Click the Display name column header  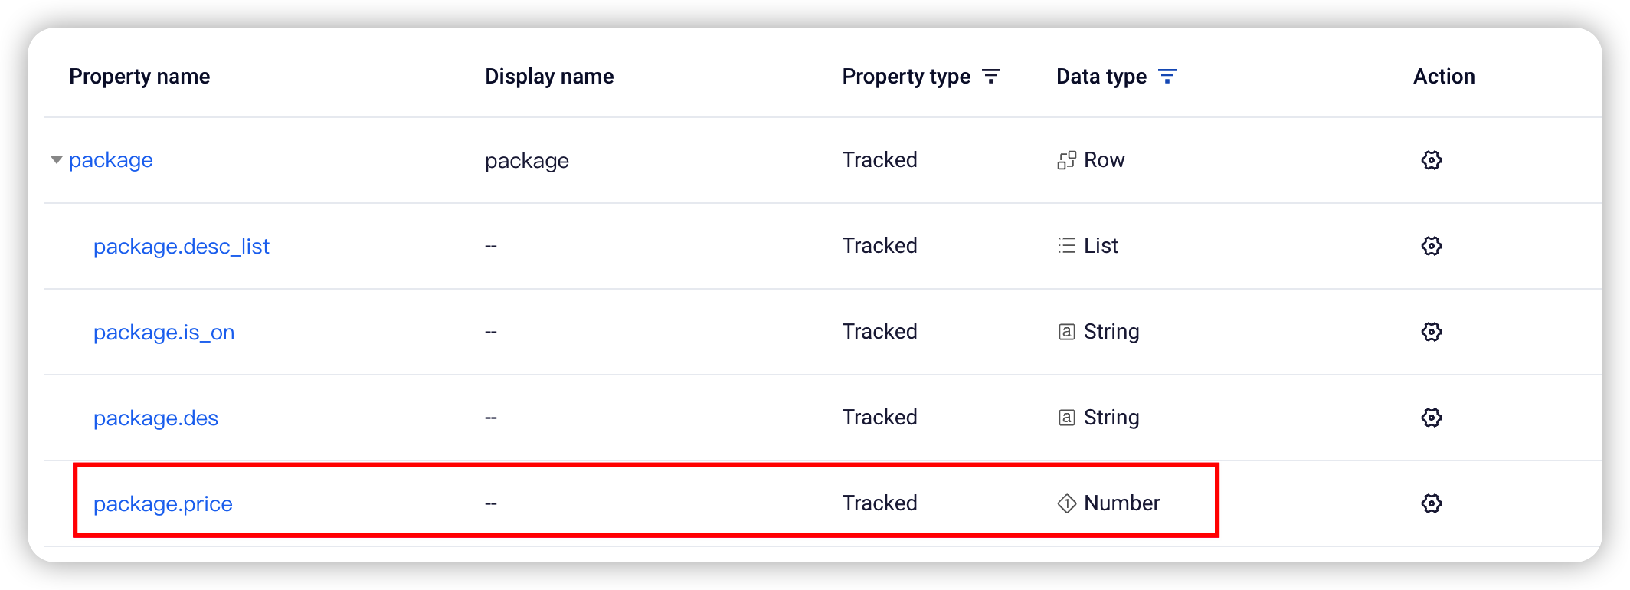pos(549,77)
